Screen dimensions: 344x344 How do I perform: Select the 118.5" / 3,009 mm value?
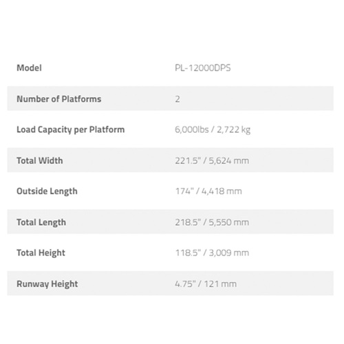click(212, 252)
